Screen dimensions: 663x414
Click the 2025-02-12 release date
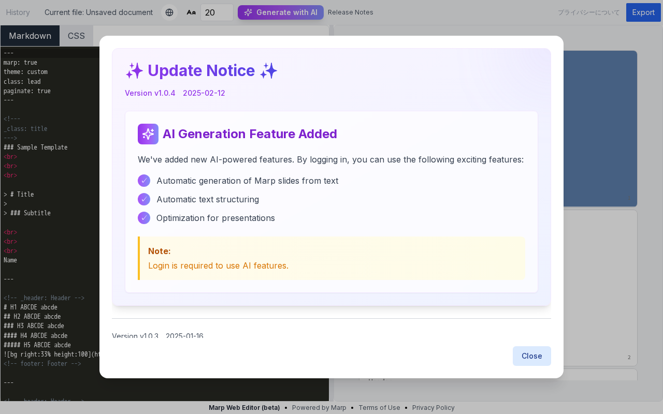click(204, 93)
